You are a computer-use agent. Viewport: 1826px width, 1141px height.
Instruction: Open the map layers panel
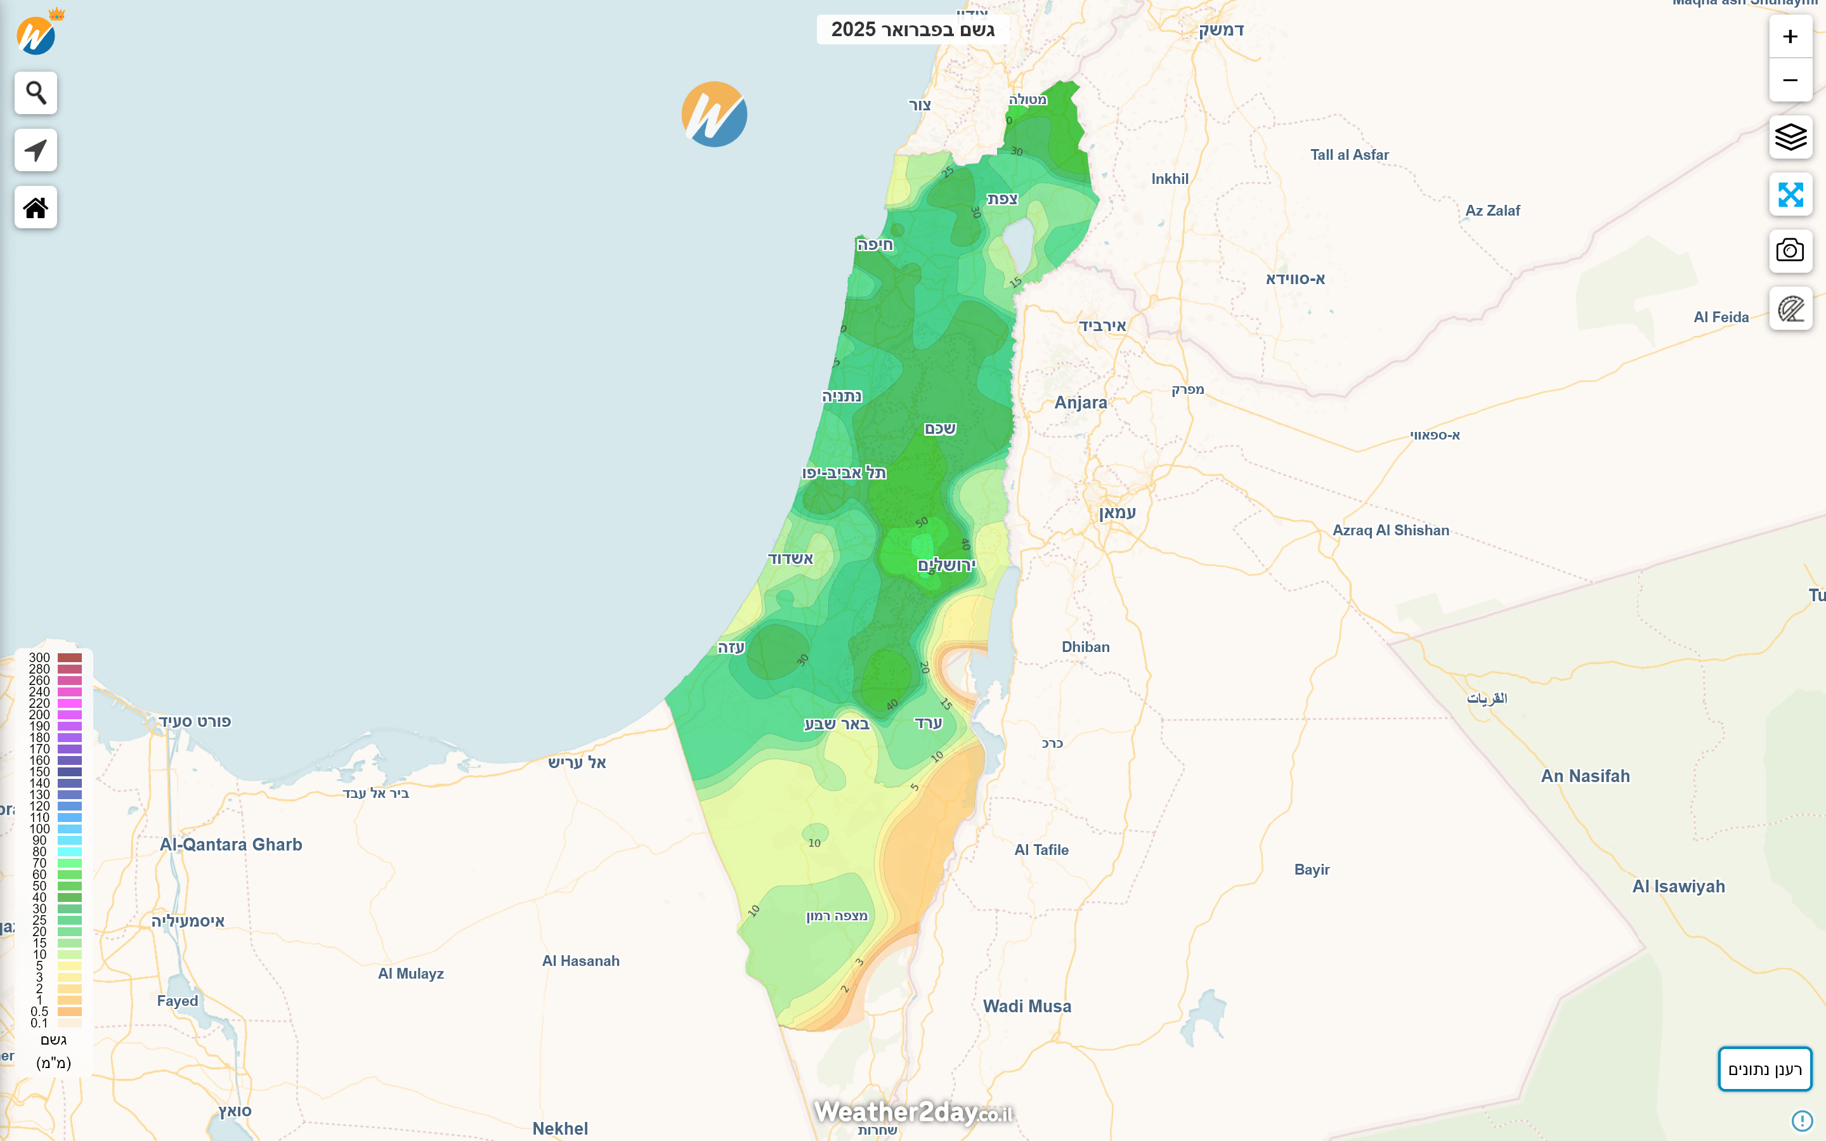point(1790,138)
